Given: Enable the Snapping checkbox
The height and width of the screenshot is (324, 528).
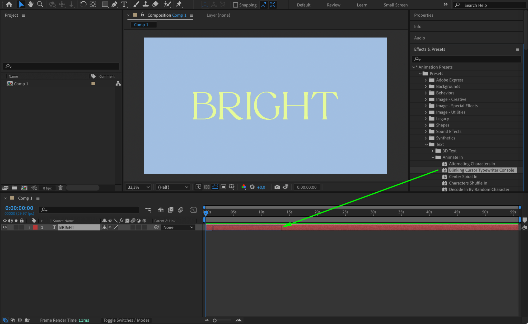Looking at the screenshot, I should [x=235, y=5].
